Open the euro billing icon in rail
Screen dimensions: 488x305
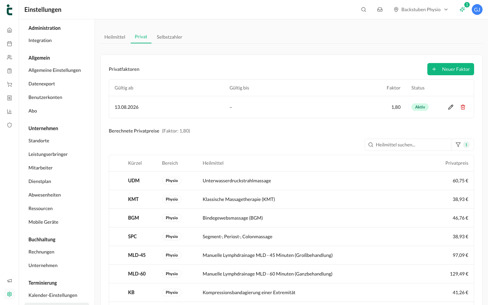pos(9,98)
